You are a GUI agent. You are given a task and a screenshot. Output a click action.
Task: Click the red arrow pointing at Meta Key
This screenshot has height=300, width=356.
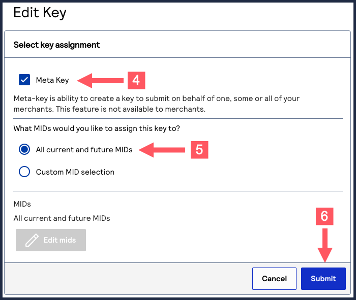(101, 80)
